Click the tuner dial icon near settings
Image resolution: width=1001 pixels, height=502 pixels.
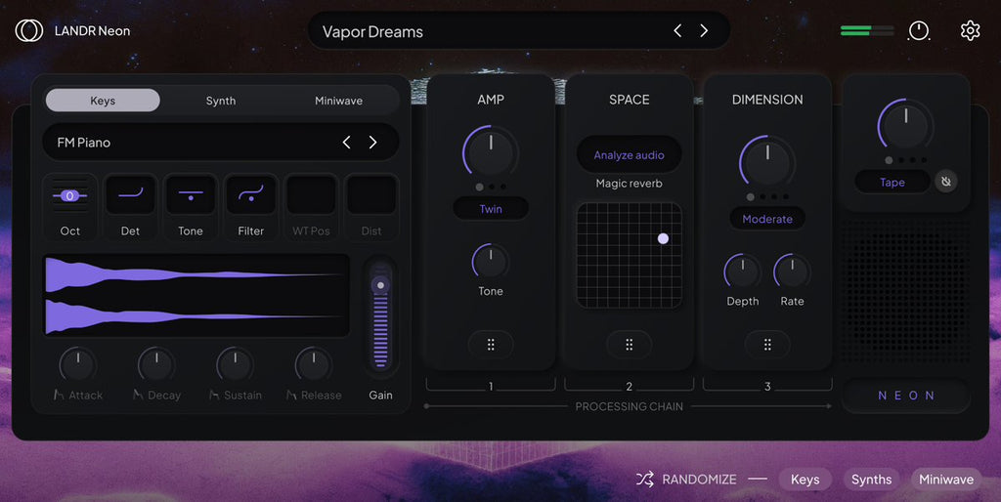[919, 30]
